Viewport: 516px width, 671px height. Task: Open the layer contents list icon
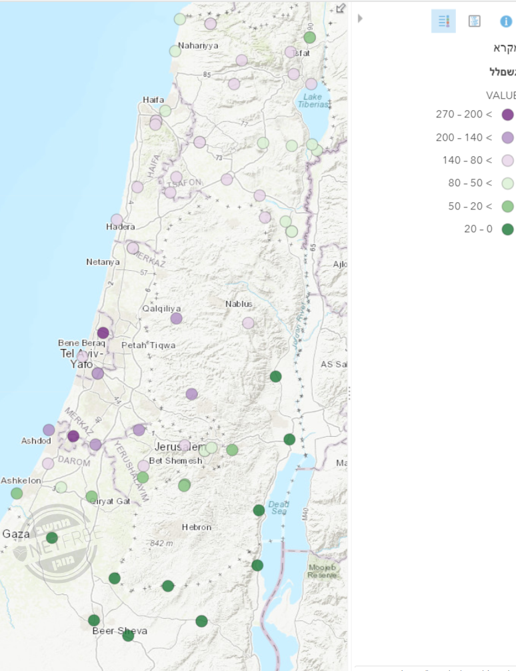coord(474,21)
